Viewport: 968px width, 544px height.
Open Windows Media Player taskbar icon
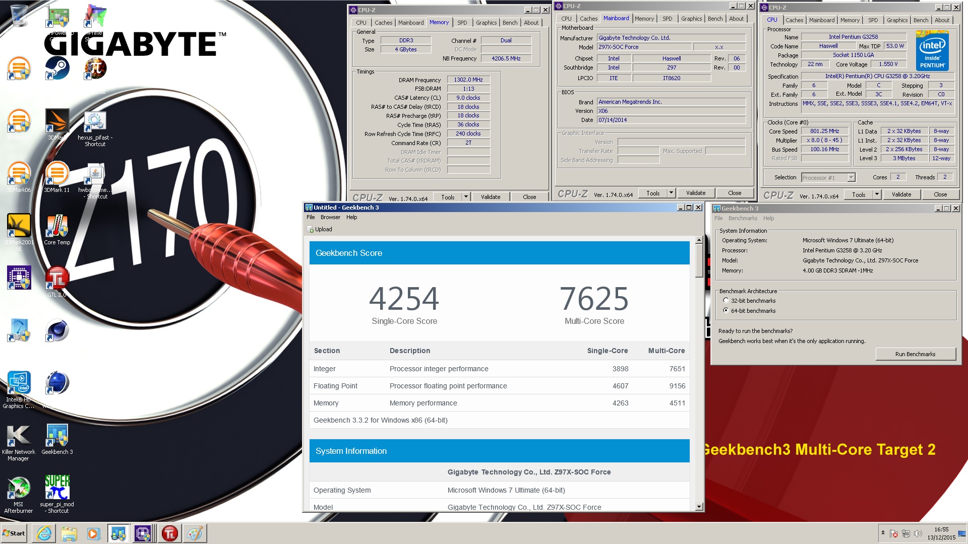coord(93,533)
